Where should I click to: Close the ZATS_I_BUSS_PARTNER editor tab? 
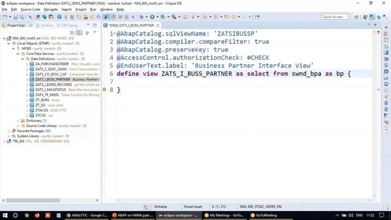(158, 26)
